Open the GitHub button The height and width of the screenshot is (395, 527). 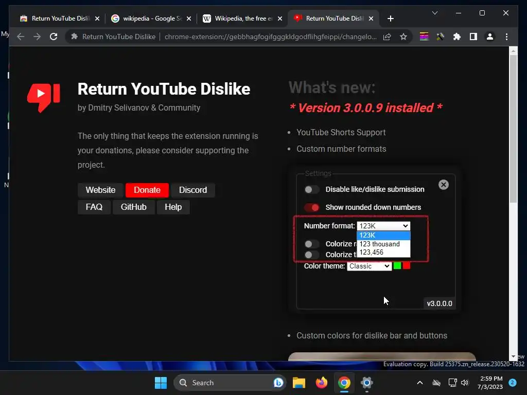click(133, 207)
